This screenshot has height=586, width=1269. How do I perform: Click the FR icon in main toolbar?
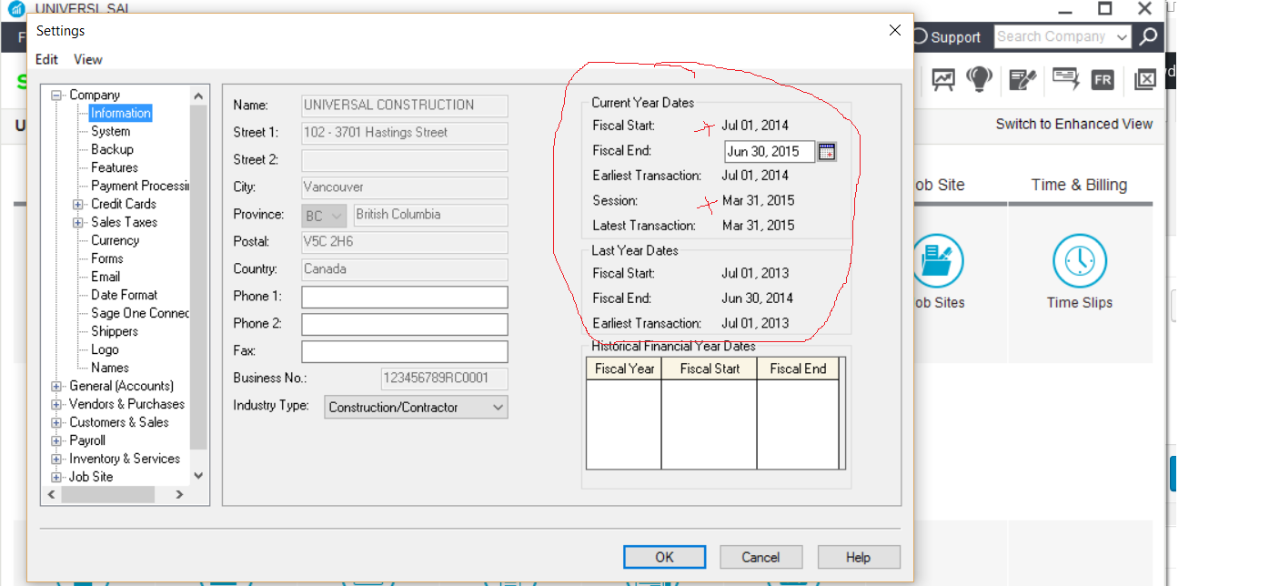1103,80
